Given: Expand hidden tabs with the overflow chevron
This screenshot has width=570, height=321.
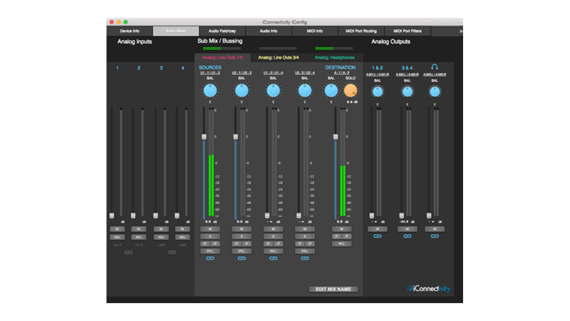Looking at the screenshot, I should coord(460,31).
